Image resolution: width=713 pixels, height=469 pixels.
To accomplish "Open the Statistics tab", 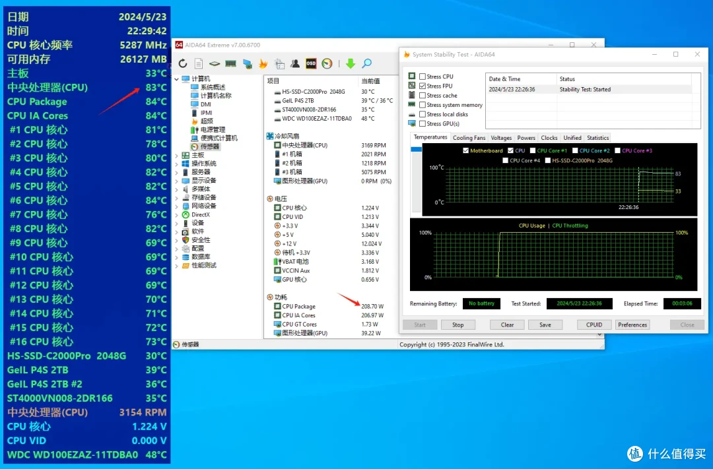I will [597, 138].
